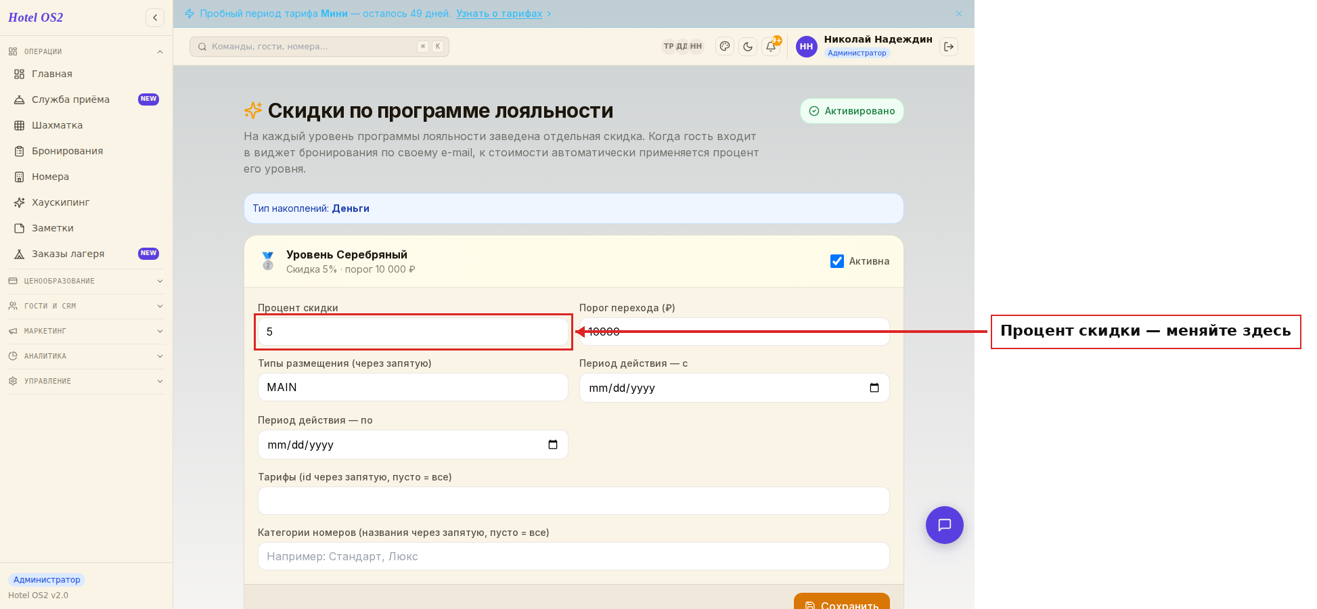The width and height of the screenshot is (1317, 609).
Task: Open calendar picker for Период действия — с
Action: click(874, 388)
